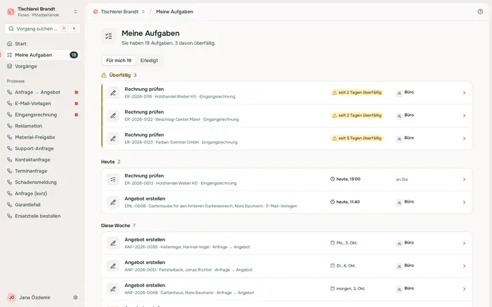Click the Di., 6. Okt. due date

[343, 265]
